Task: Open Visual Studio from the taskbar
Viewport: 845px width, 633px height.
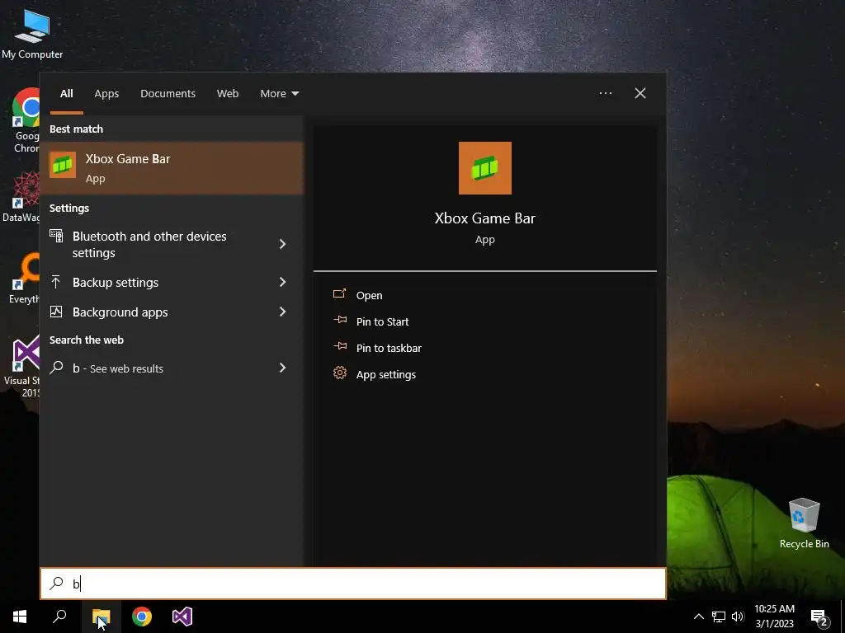Action: [182, 617]
